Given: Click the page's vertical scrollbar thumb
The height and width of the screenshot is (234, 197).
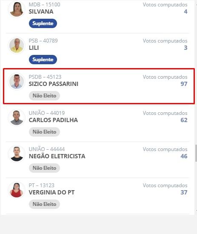Looking at the screenshot, I should pyautogui.click(x=196, y=153).
